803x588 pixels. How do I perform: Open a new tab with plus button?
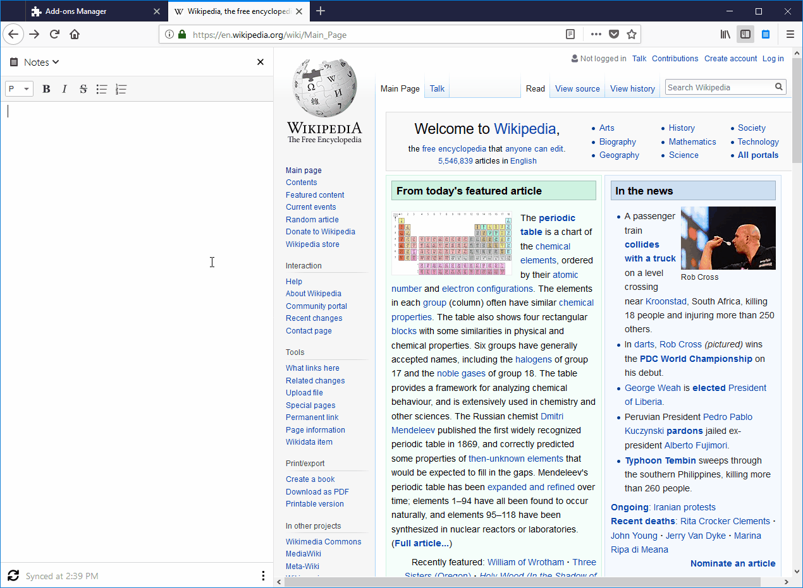coord(321,11)
